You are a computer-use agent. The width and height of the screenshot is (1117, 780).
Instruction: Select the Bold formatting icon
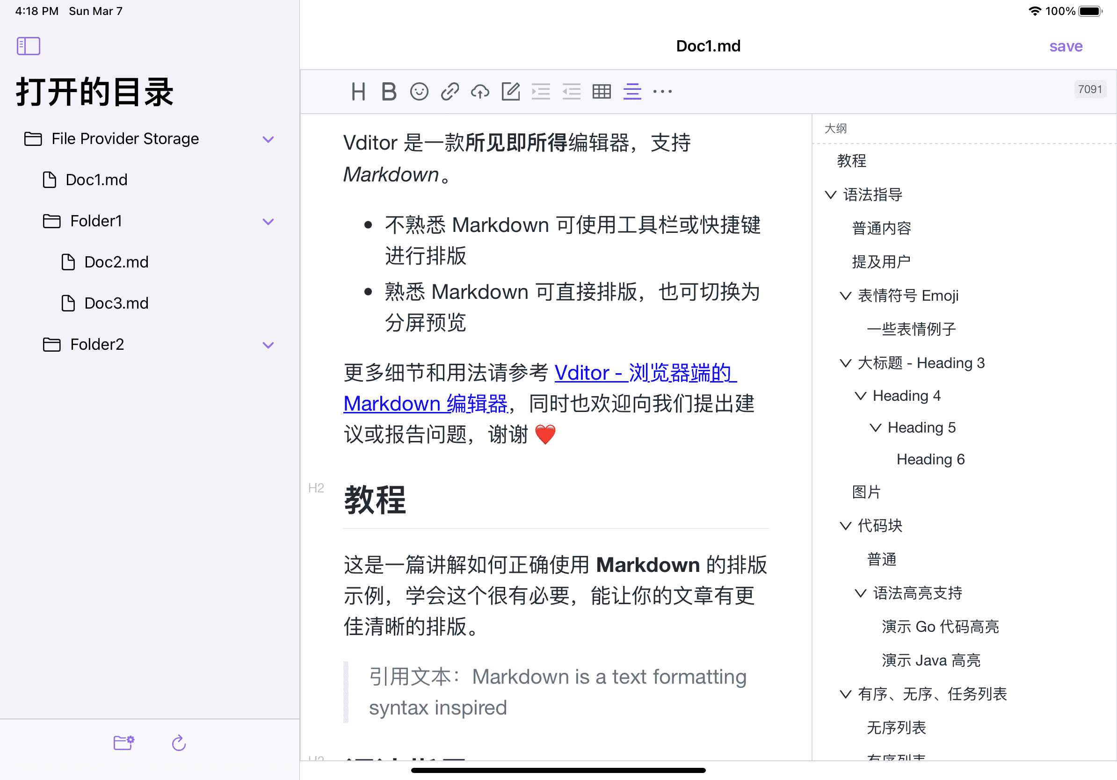pyautogui.click(x=390, y=91)
